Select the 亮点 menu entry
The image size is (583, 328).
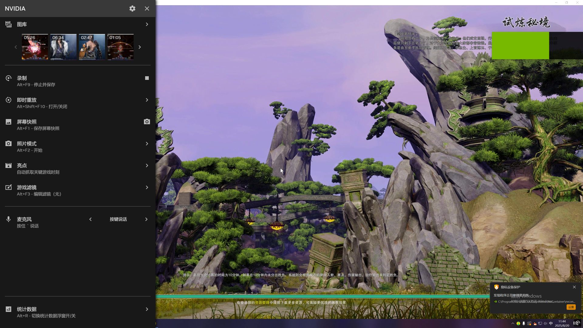pyautogui.click(x=78, y=169)
